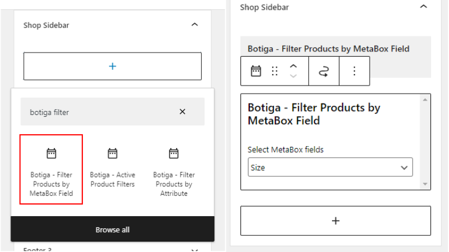The width and height of the screenshot is (449, 252).
Task: Click the black plus add block button
Action: (x=335, y=221)
